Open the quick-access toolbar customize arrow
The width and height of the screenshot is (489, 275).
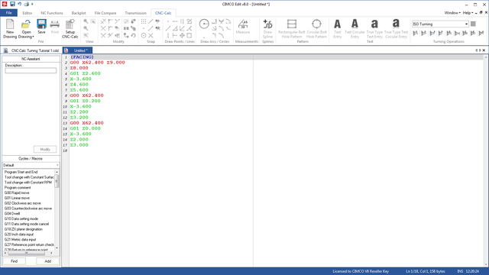tap(32, 4)
